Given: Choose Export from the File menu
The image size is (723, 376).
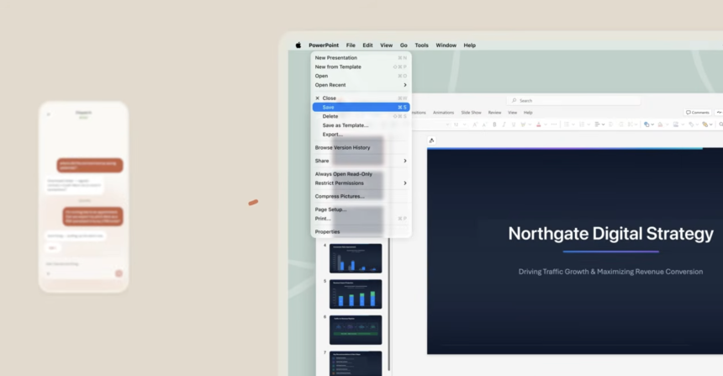Looking at the screenshot, I should coord(361,135).
